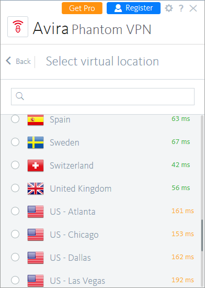
Task: Select the US - Chicago radio button
Action: (x=15, y=234)
